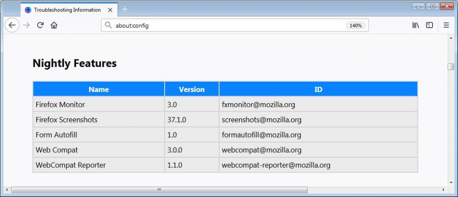Image resolution: width=458 pixels, height=197 pixels.
Task: Reset zoom via the 140% badge
Action: 356,25
